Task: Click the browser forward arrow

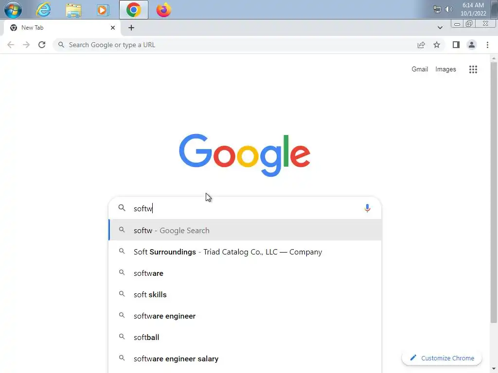Action: point(26,45)
